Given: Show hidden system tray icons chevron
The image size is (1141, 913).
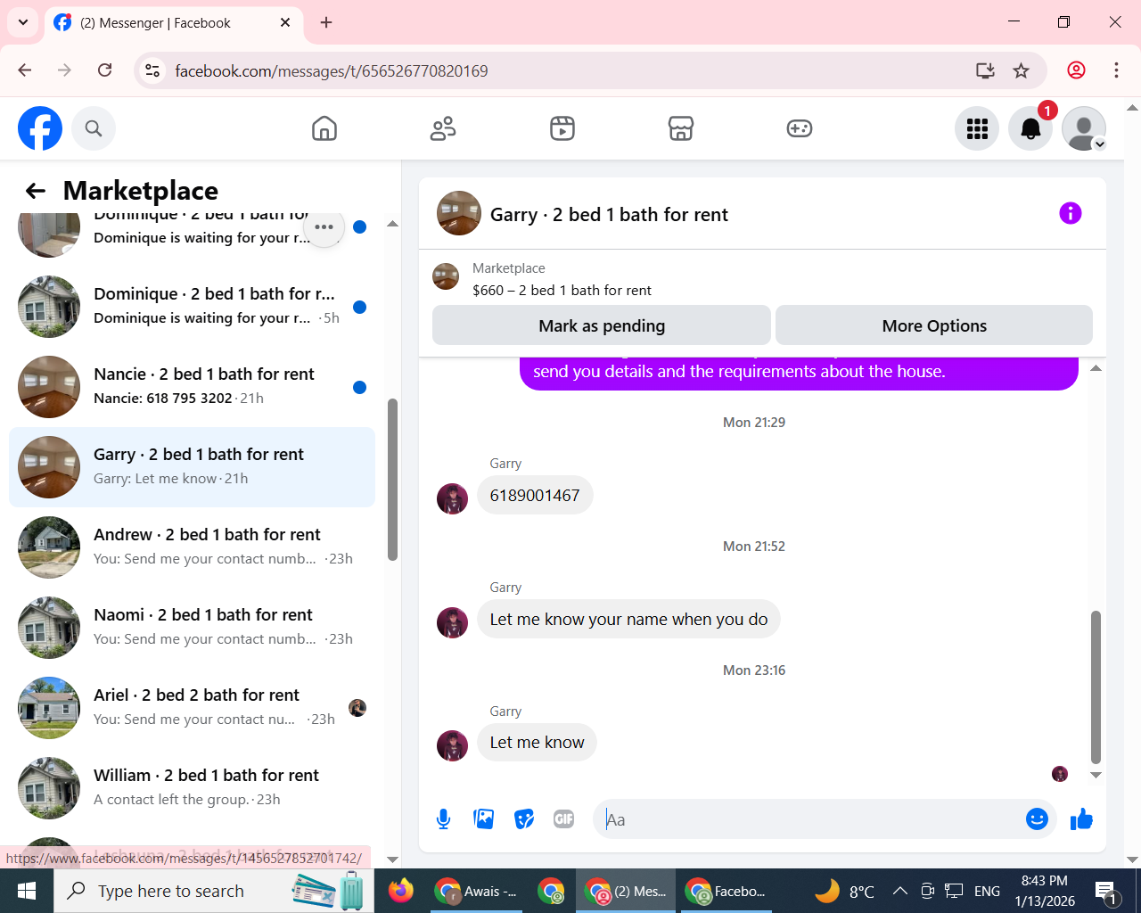Looking at the screenshot, I should click(900, 891).
